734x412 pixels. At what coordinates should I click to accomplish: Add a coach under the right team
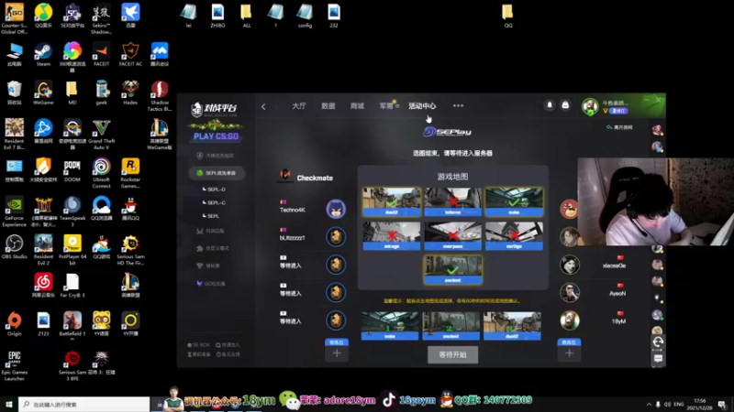coord(569,353)
